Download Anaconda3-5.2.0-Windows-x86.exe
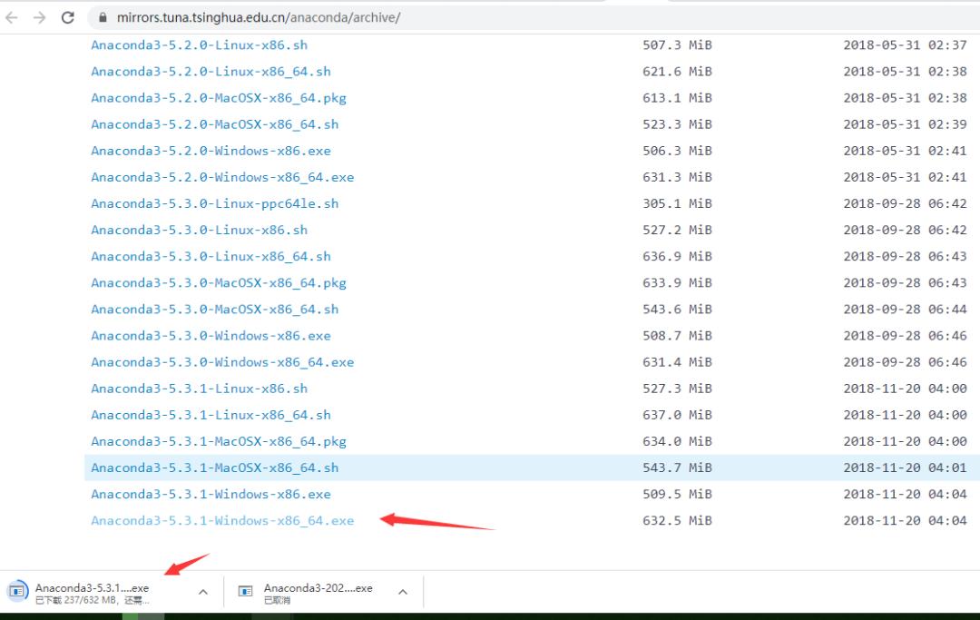 [211, 151]
